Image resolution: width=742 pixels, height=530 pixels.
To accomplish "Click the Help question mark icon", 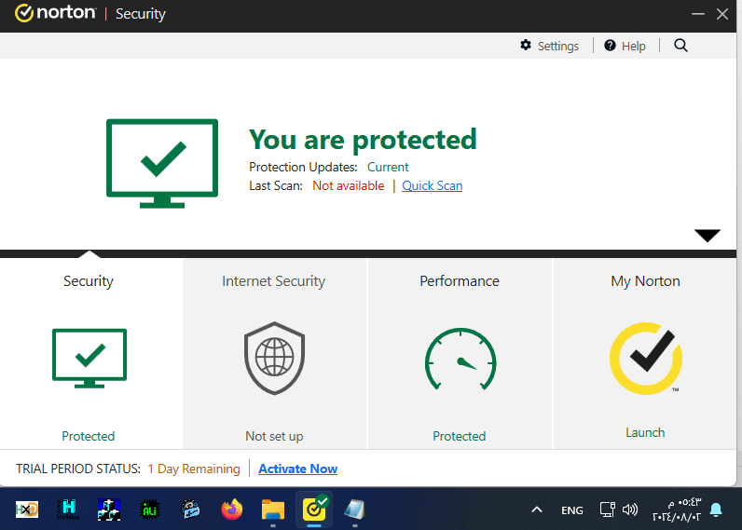I will pyautogui.click(x=610, y=46).
